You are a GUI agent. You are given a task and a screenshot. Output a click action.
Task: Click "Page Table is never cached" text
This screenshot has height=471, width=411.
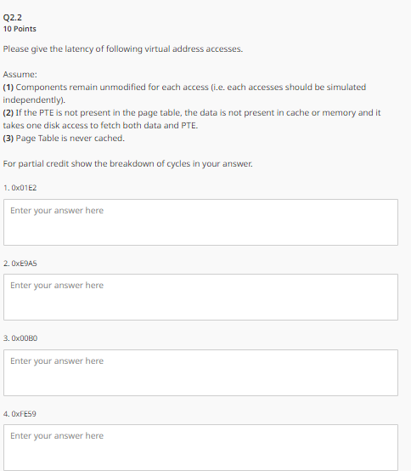pos(70,139)
